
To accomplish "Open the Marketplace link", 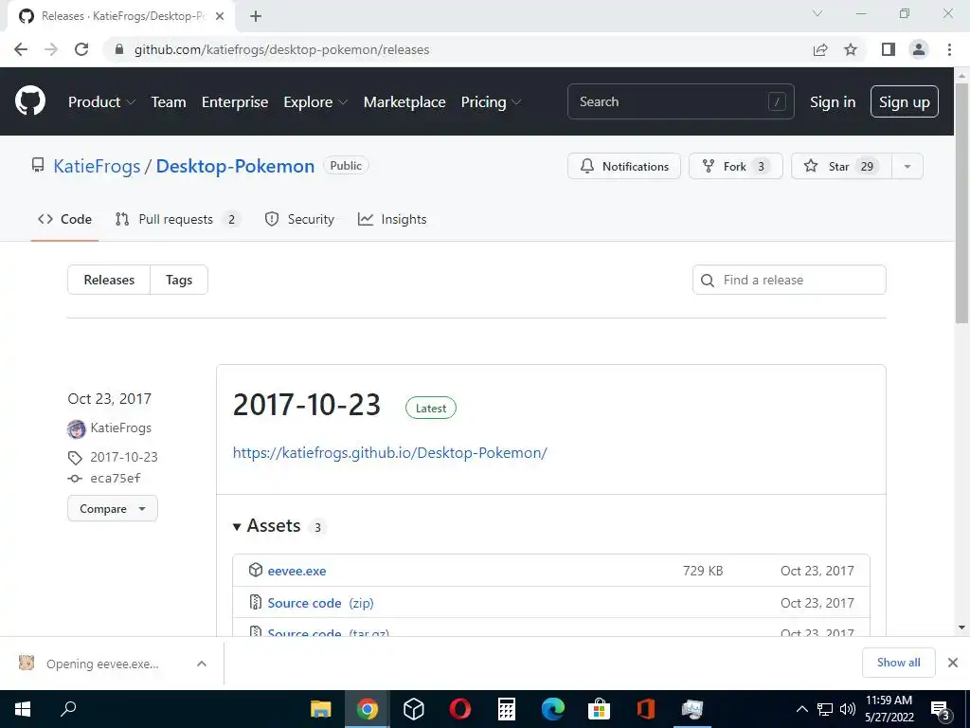I will click(404, 102).
